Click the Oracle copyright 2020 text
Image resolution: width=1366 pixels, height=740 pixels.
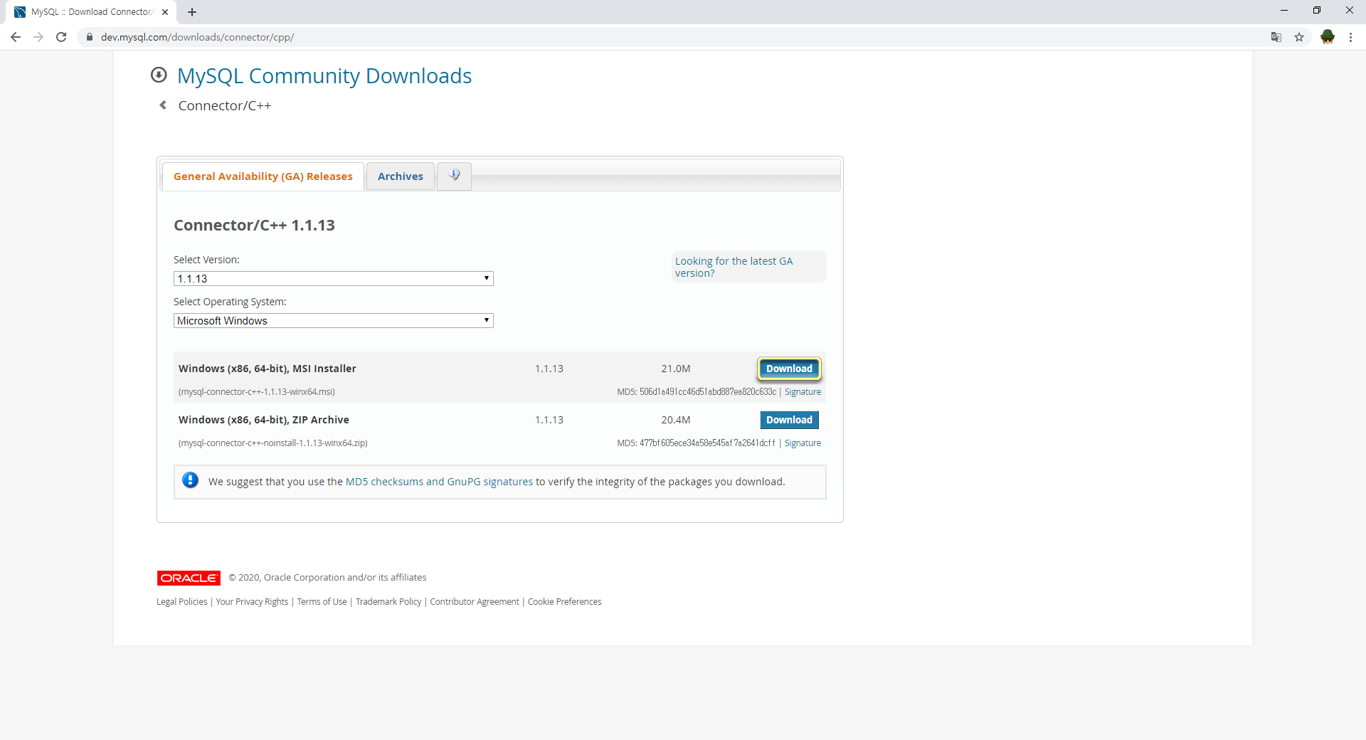327,578
